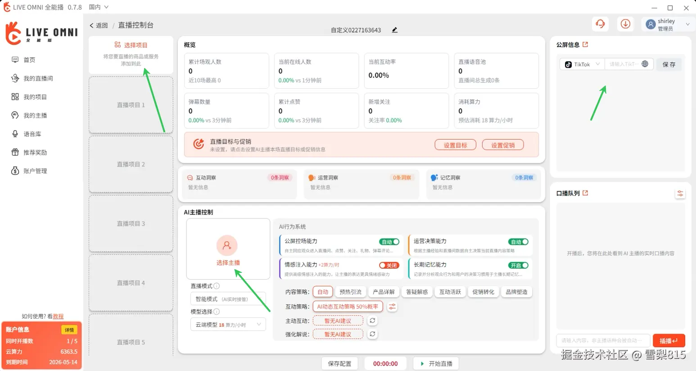Open the TikTok platform dropdown
The height and width of the screenshot is (371, 696).
583,64
